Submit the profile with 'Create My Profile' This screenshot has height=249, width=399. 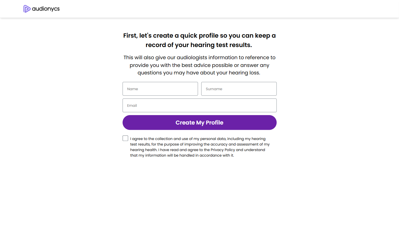pyautogui.click(x=199, y=122)
